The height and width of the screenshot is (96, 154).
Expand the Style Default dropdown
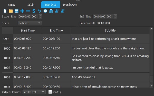[x=30, y=23]
